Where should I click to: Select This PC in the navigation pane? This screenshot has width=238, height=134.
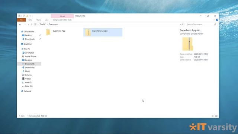(27, 49)
